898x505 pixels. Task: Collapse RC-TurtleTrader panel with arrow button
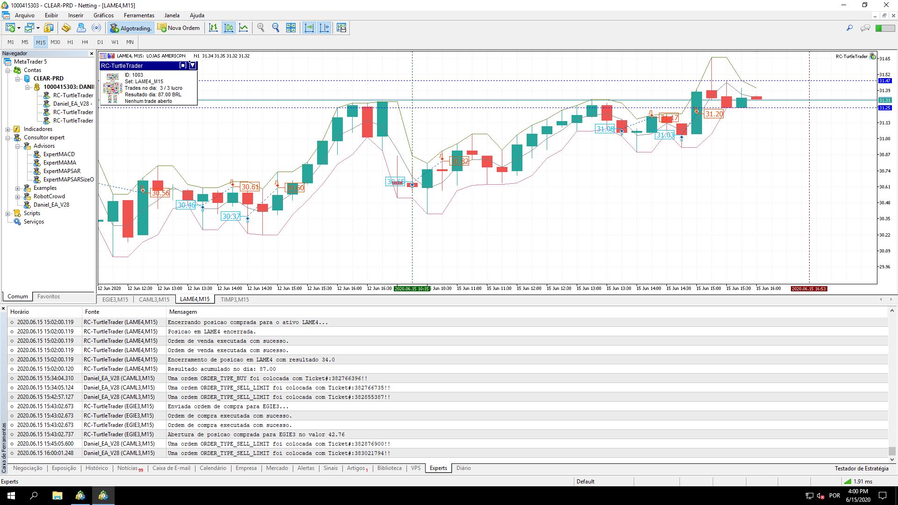(192, 65)
